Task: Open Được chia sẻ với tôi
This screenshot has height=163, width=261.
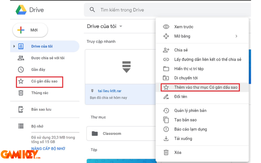Action: pos(48,58)
